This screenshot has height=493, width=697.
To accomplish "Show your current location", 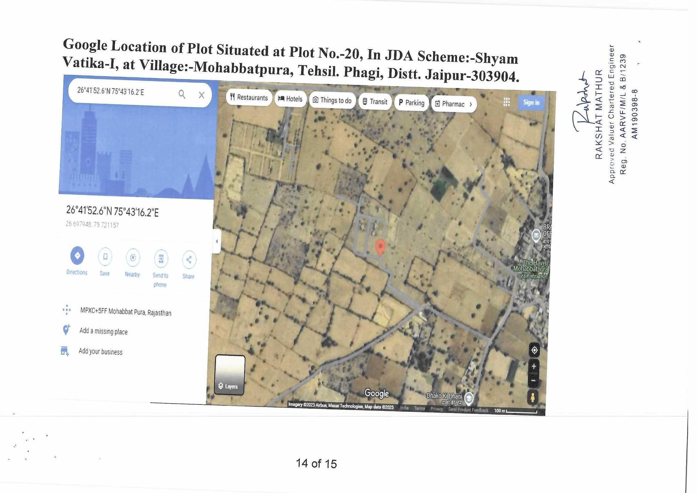I will [534, 350].
